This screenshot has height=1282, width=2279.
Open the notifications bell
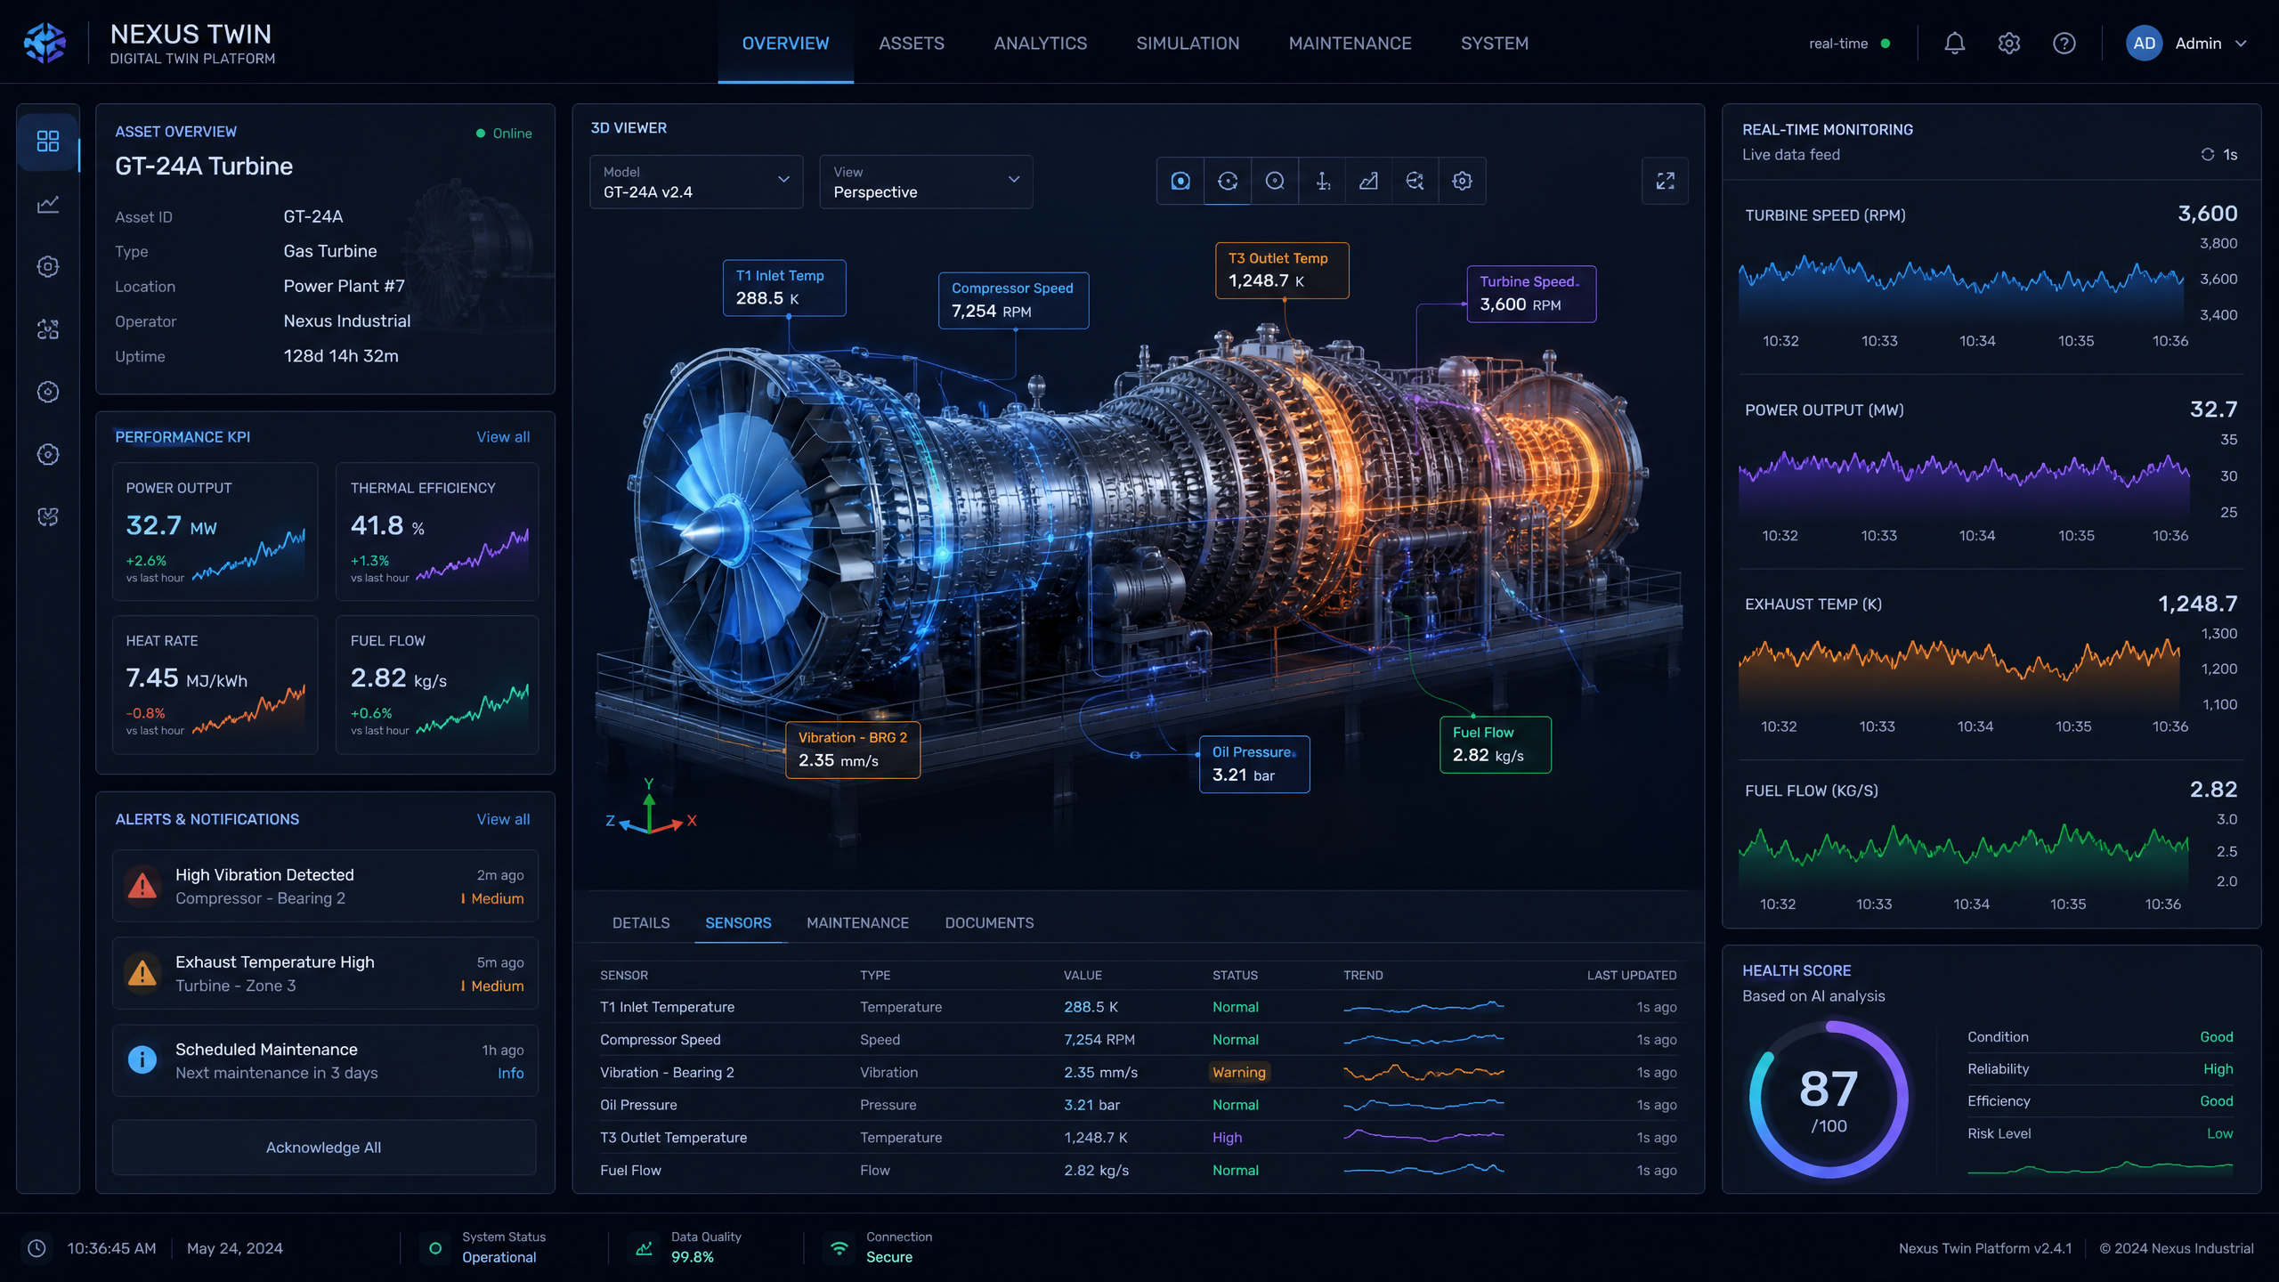tap(1954, 43)
